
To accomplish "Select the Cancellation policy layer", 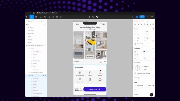I will [x=37, y=94].
